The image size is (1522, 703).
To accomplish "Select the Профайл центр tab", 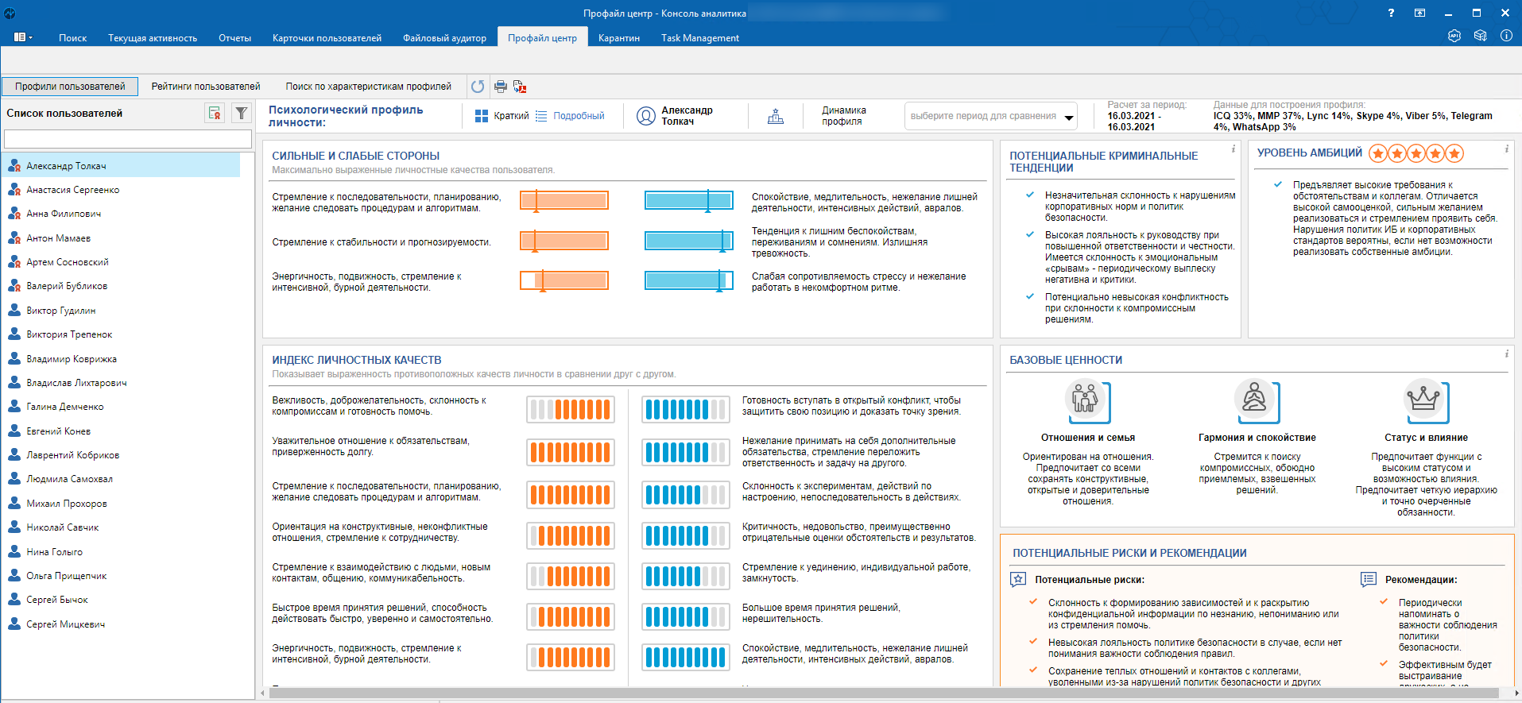I will coord(543,37).
